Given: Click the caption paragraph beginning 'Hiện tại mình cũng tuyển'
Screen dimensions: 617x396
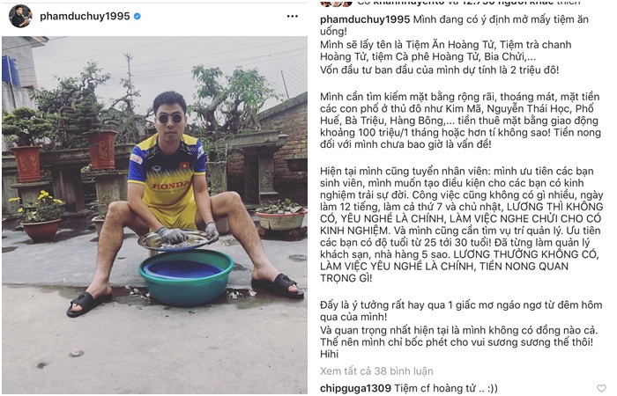Looking at the screenshot, I should pyautogui.click(x=461, y=224).
